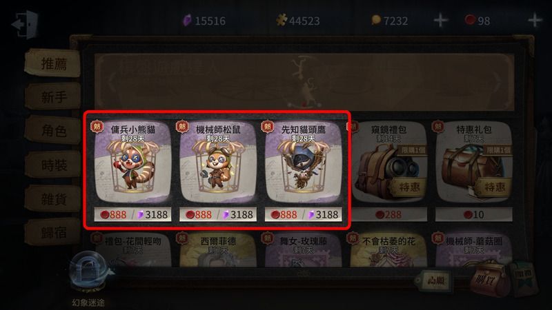Image resolution: width=552 pixels, height=310 pixels.
Task: Tap the exit door icon
Action: pos(25,25)
